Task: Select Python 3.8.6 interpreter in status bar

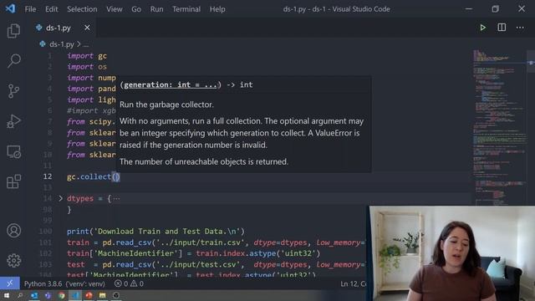Action: pyautogui.click(x=64, y=283)
